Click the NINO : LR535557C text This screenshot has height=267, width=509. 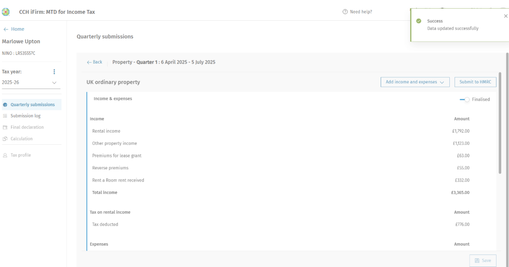coord(19,53)
